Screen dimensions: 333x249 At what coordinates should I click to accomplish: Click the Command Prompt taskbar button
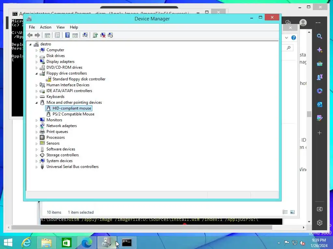pos(127,243)
